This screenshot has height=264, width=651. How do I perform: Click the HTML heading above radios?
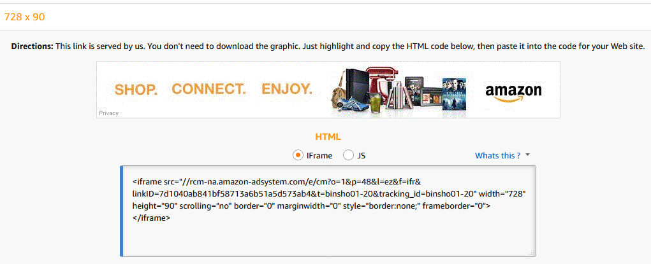[x=328, y=137]
